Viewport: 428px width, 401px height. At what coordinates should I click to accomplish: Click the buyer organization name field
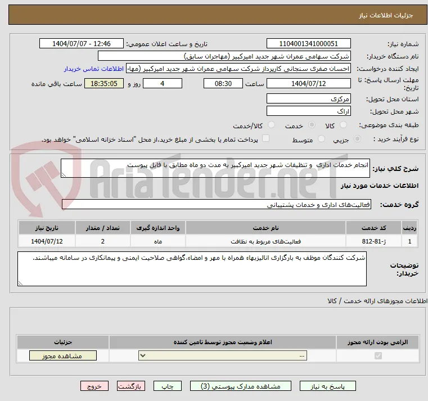click(224, 56)
